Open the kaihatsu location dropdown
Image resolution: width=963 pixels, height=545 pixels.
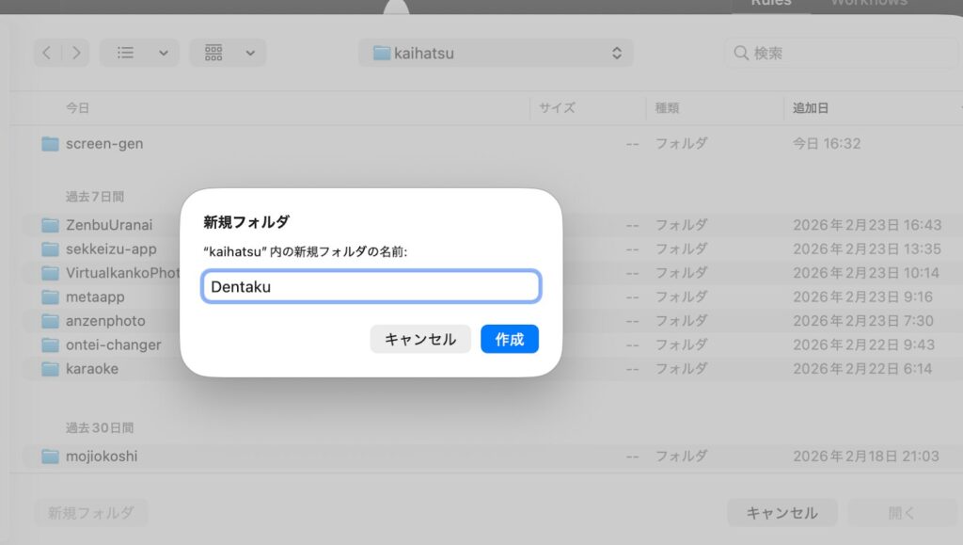[x=617, y=53]
